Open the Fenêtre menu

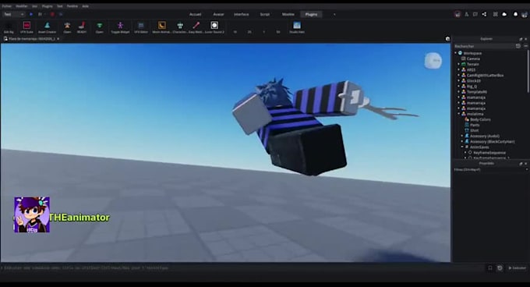pyautogui.click(x=72, y=6)
